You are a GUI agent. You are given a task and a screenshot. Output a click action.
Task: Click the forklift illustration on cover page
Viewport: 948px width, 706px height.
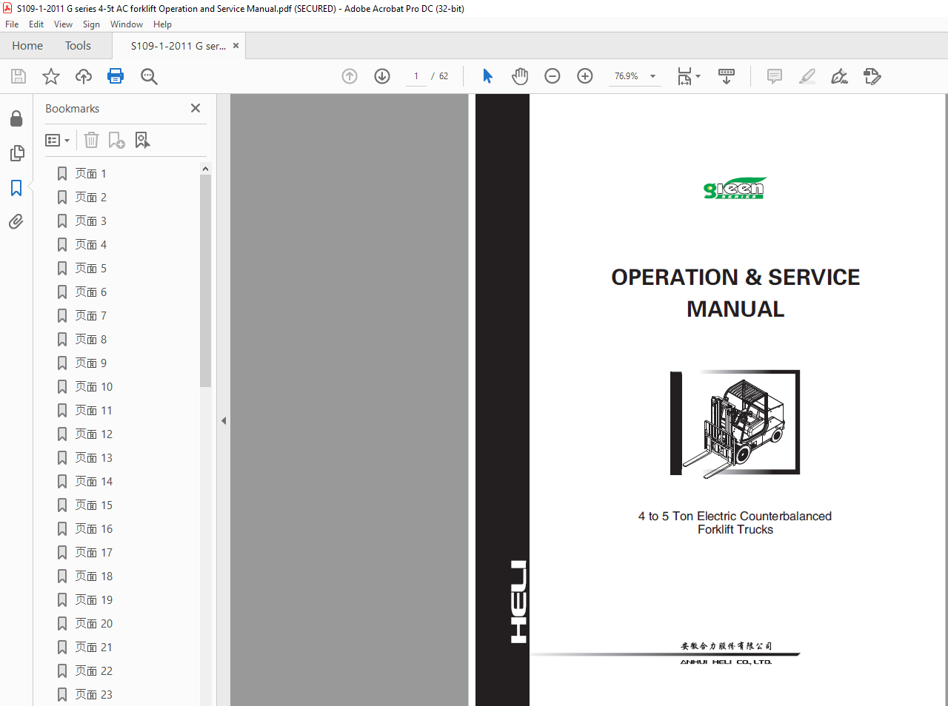point(735,423)
